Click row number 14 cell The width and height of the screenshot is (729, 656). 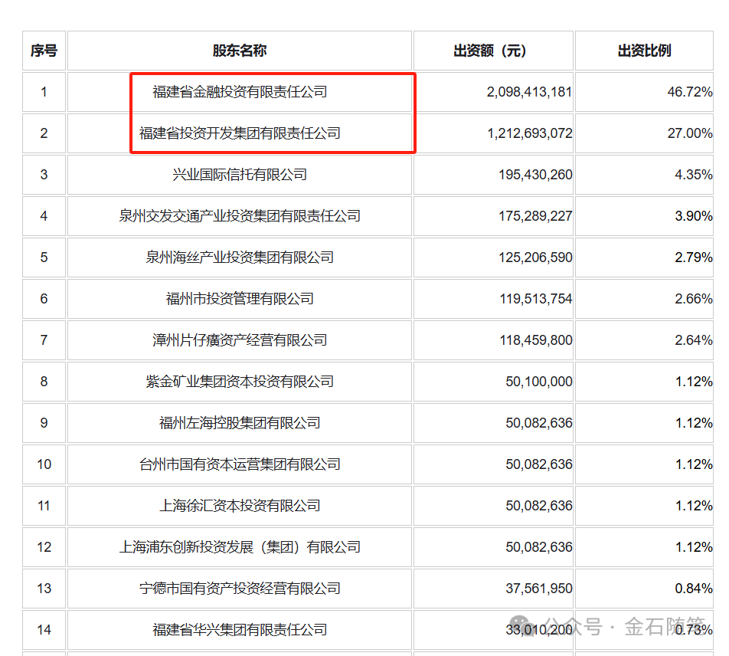tap(44, 630)
